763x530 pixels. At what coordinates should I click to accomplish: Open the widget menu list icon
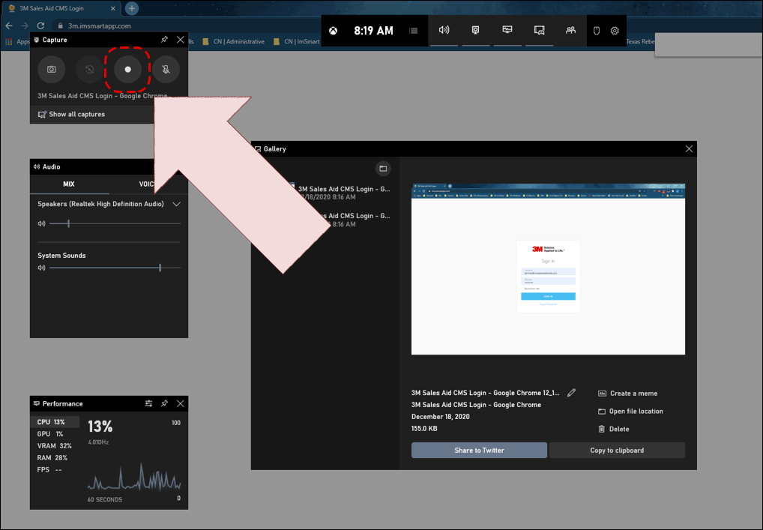click(414, 31)
